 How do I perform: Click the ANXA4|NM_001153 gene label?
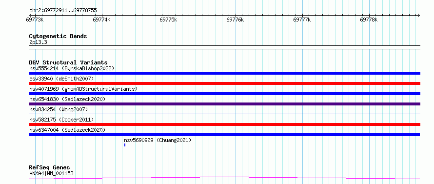(x=51, y=173)
